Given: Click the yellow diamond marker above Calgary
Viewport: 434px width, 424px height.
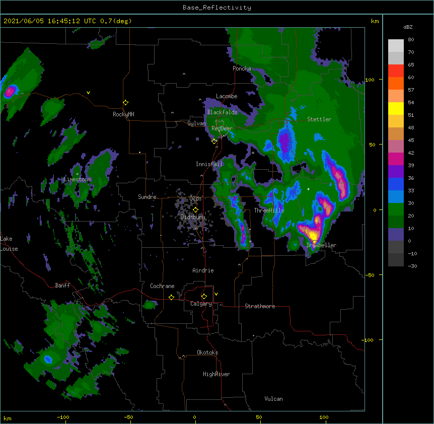Looking at the screenshot, I should 204,297.
